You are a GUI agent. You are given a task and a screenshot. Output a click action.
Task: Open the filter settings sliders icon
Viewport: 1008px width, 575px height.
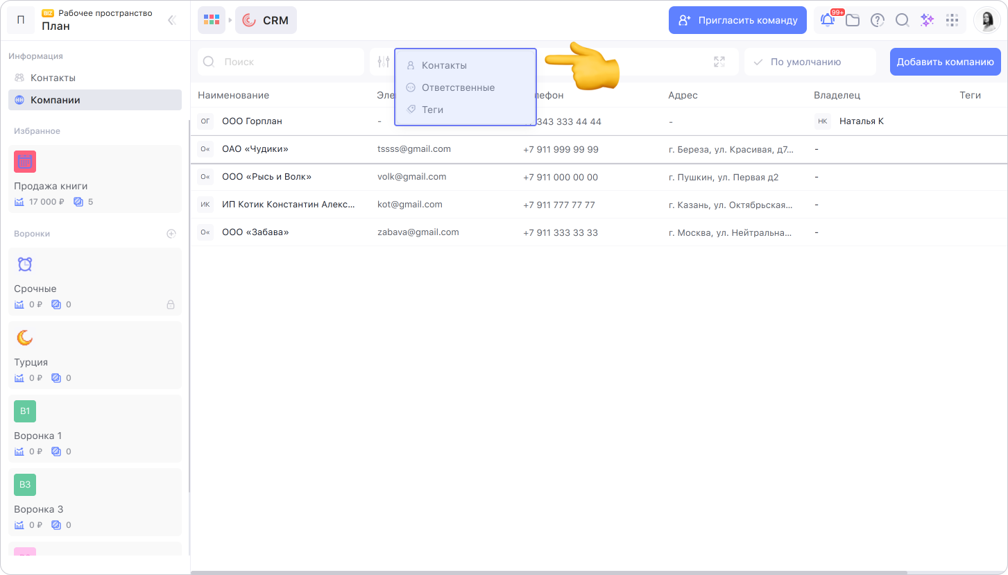tap(384, 62)
